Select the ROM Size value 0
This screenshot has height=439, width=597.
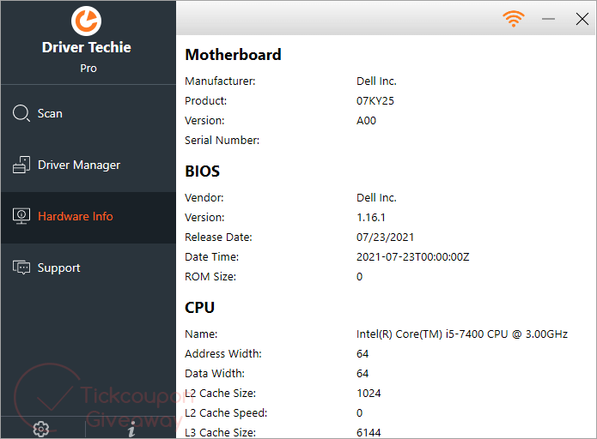pos(359,277)
